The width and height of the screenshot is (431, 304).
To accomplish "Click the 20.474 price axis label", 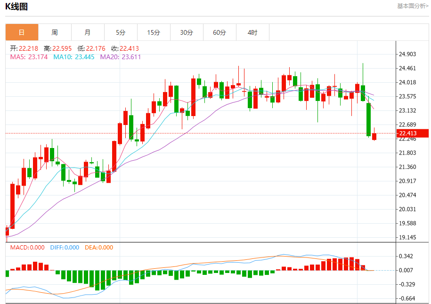I will [x=407, y=195].
